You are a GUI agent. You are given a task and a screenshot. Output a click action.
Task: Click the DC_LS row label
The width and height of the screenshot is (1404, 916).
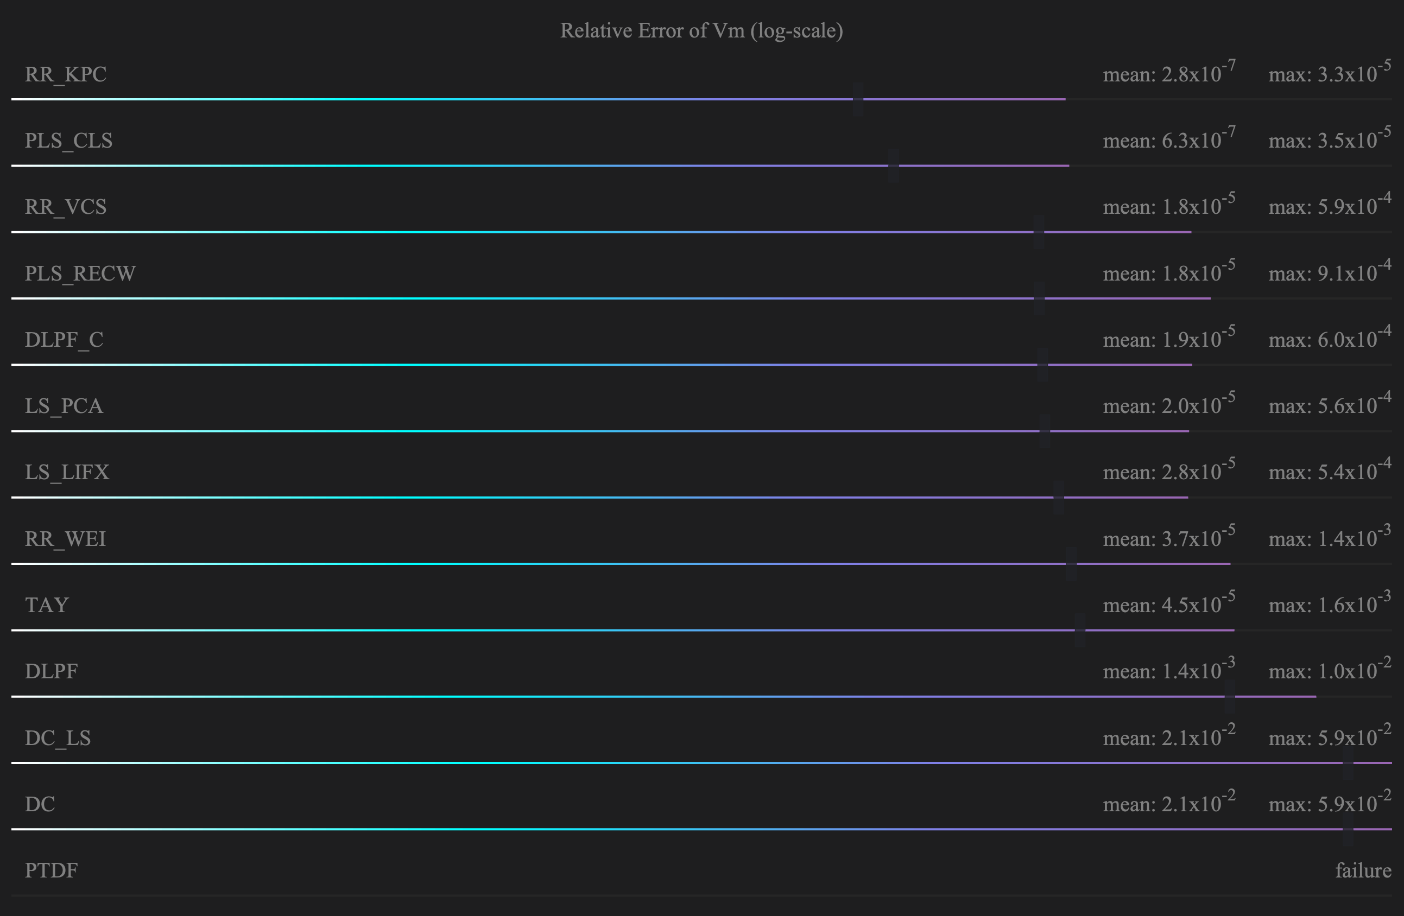click(58, 739)
